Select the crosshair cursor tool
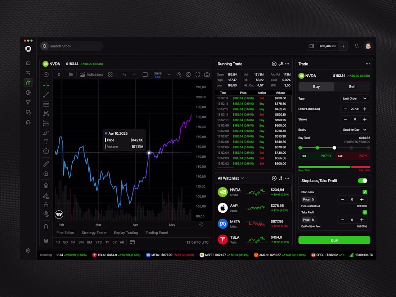The height and width of the screenshot is (297, 396). (x=46, y=86)
